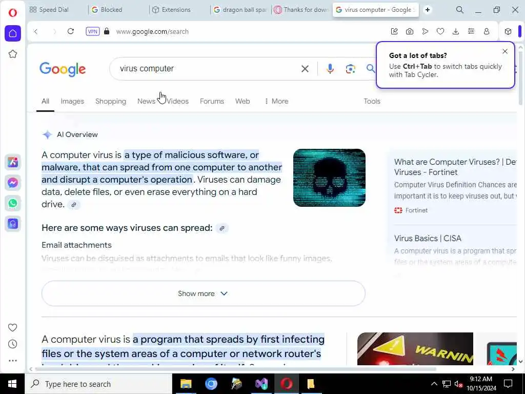
Task: Open the sidebar player headphones icon
Action: (13, 224)
